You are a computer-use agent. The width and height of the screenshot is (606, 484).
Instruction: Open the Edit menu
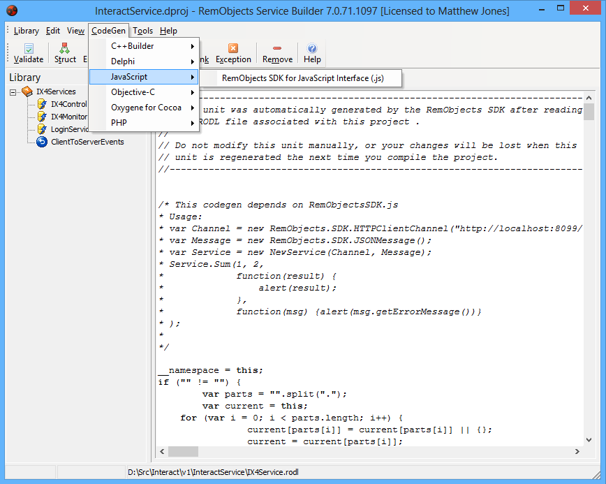coord(53,31)
